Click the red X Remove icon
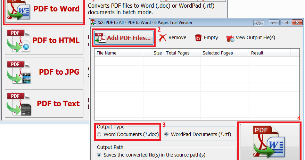 pos(163,37)
